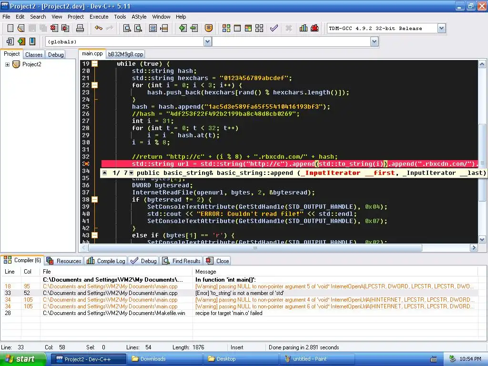488x366 pixels.
Task: Click the File column header in compiler list
Action: tap(116, 272)
